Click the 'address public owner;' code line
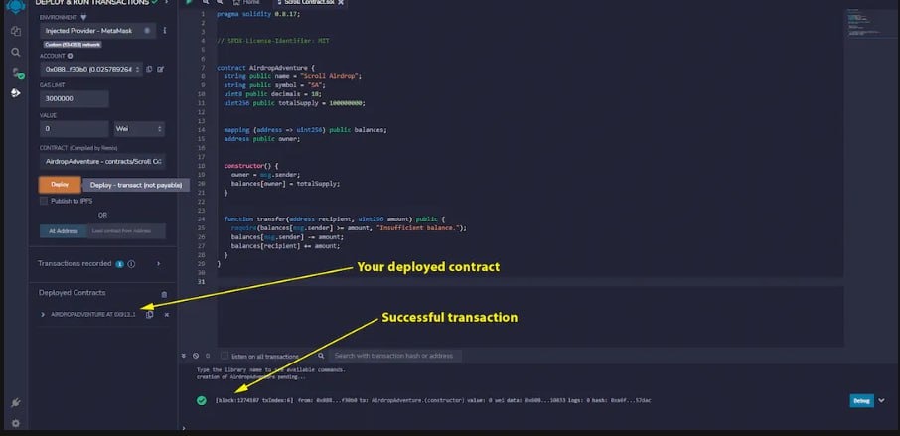900x436 pixels. pos(261,139)
